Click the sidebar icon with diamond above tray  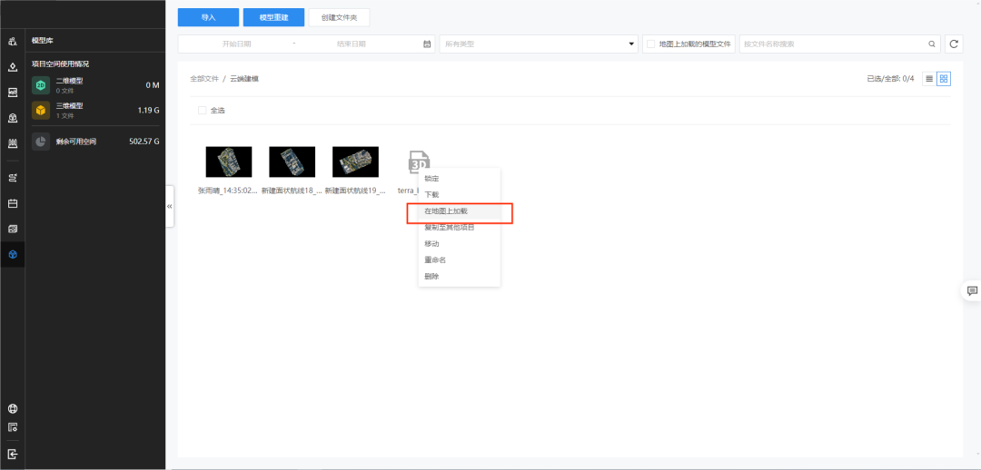(x=13, y=67)
